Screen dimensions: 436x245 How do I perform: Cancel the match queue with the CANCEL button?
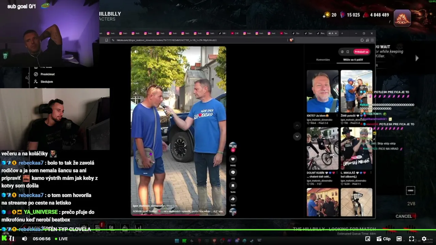point(404,216)
